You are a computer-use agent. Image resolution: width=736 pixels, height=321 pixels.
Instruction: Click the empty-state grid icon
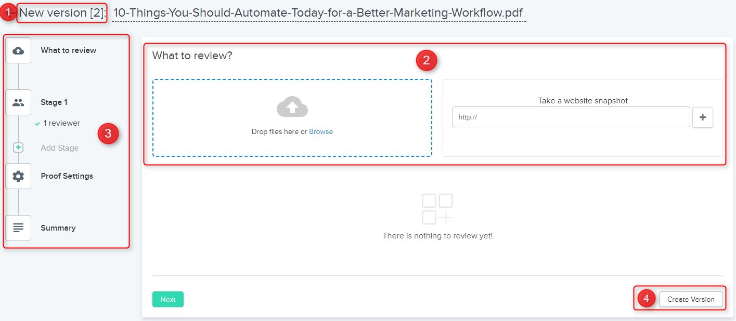(x=437, y=209)
